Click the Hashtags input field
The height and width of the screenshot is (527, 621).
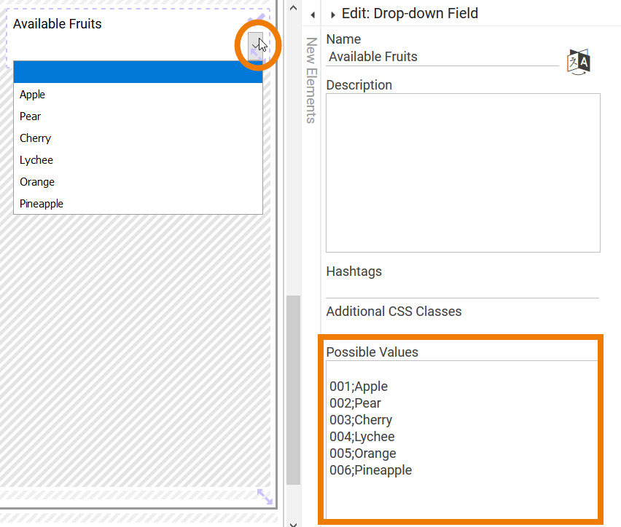462,285
